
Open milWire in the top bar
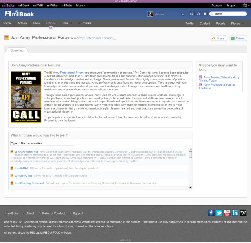[x=52, y=5]
